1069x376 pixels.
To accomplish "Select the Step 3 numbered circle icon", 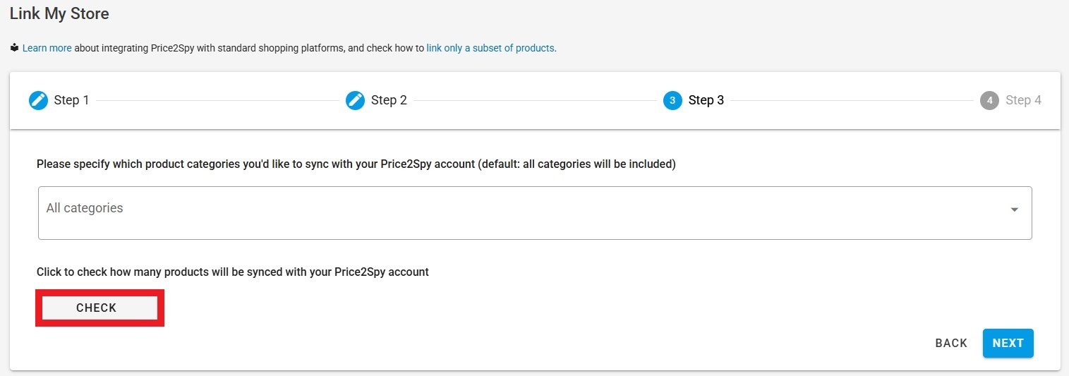I will click(x=672, y=100).
